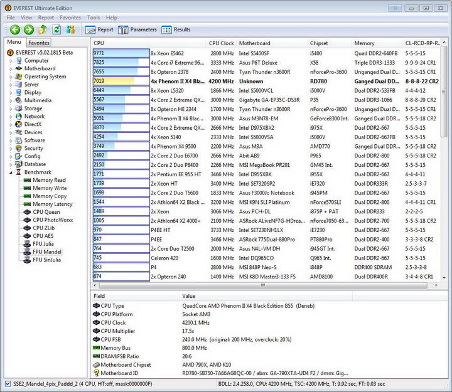Open the Favorites menu
Image resolution: width=452 pixels, height=392 pixels.
point(70,18)
